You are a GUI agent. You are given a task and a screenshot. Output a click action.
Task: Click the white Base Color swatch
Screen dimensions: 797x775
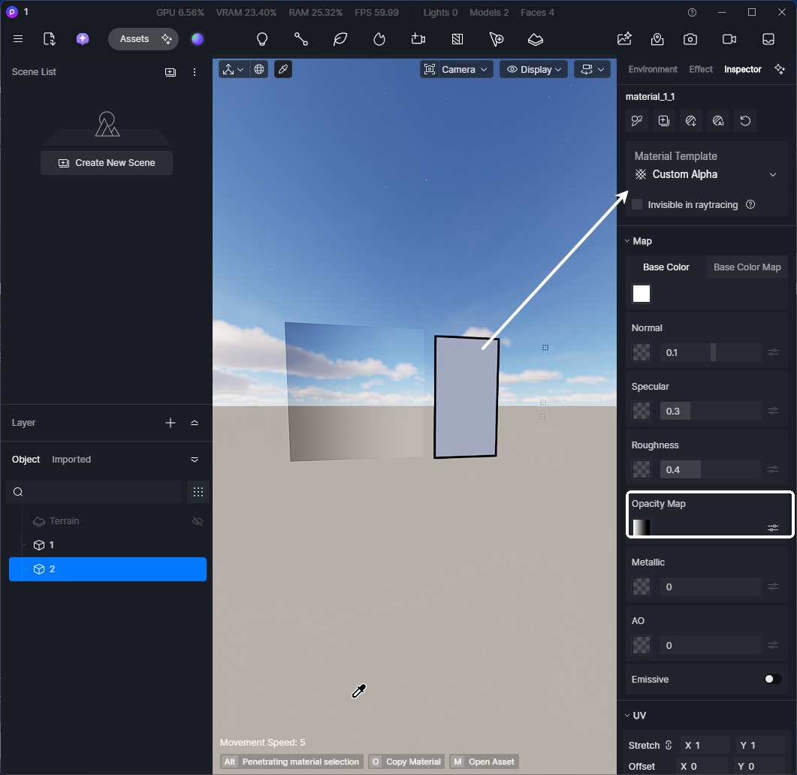point(642,294)
